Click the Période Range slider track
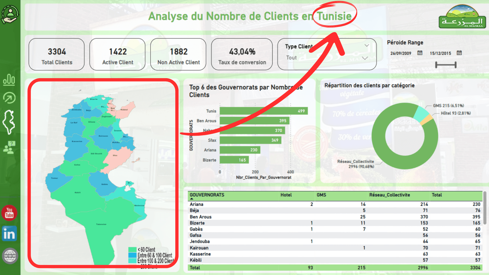The height and width of the screenshot is (275, 489). pos(446,65)
